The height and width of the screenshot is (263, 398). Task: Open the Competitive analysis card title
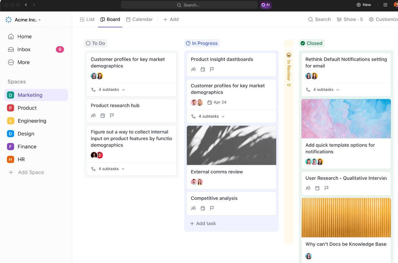(214, 198)
